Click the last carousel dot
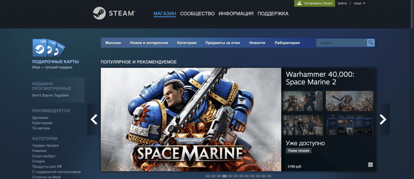This screenshot has height=179, width=414. (269, 176)
